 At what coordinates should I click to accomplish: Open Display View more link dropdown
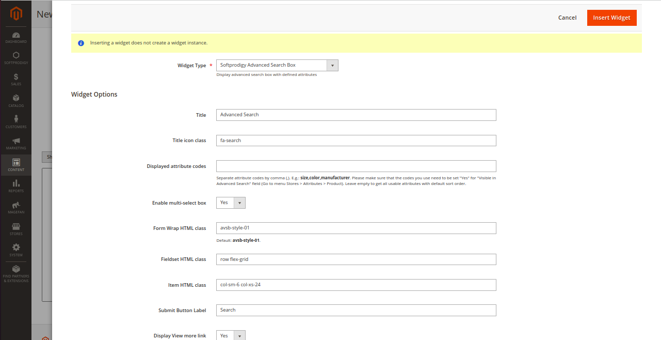[231, 335]
